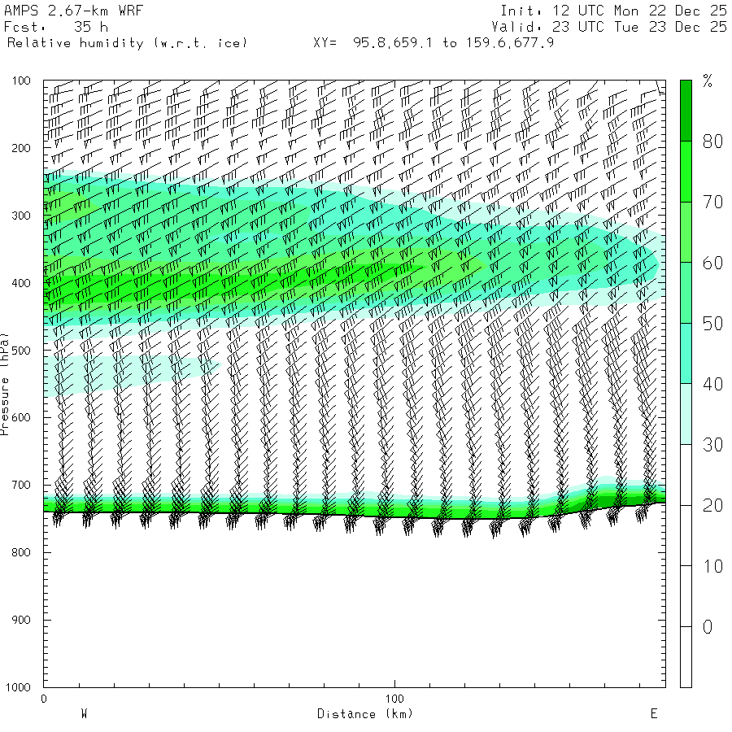
Task: Click the 50-60% sea green legend swatch
Action: 686,293
